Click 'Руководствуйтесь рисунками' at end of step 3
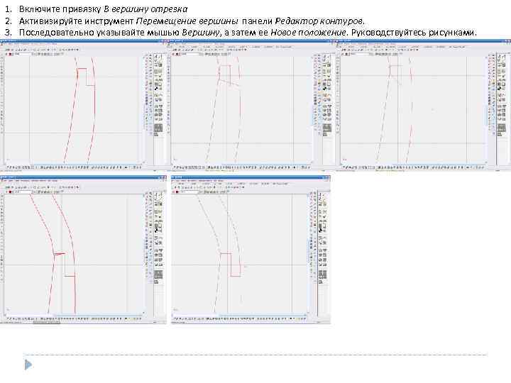 [x=412, y=33]
